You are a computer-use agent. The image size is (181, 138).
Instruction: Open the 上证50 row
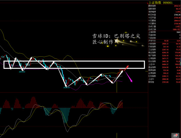click(164, 79)
